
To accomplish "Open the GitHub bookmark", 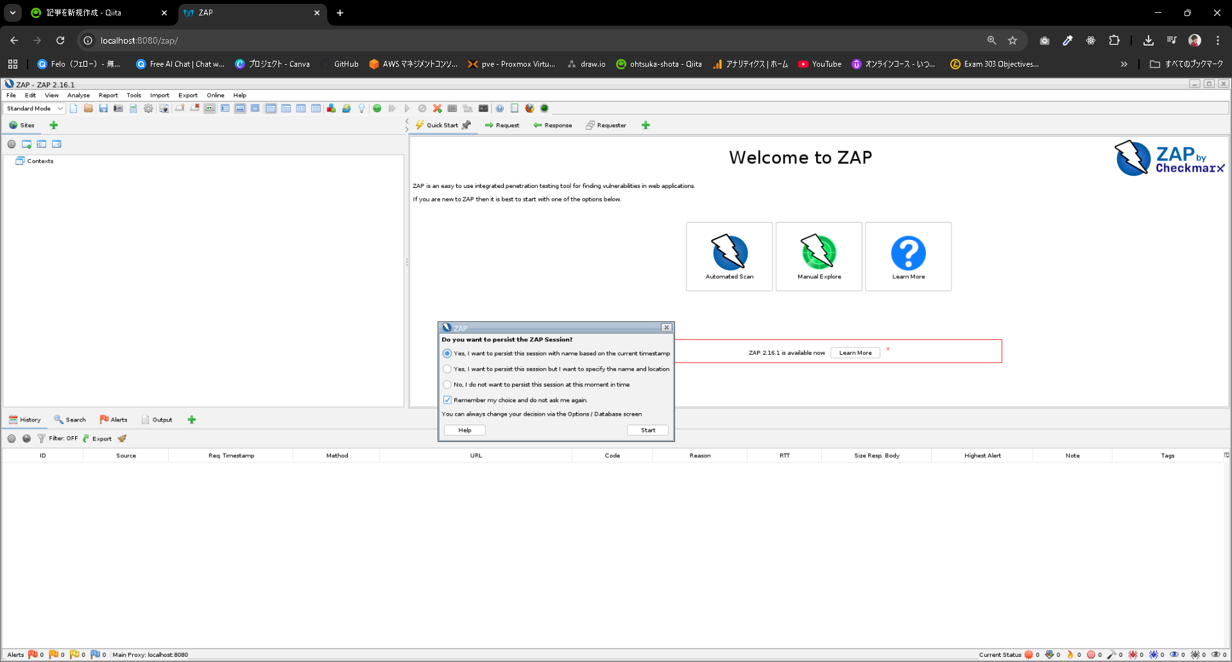I will click(340, 64).
